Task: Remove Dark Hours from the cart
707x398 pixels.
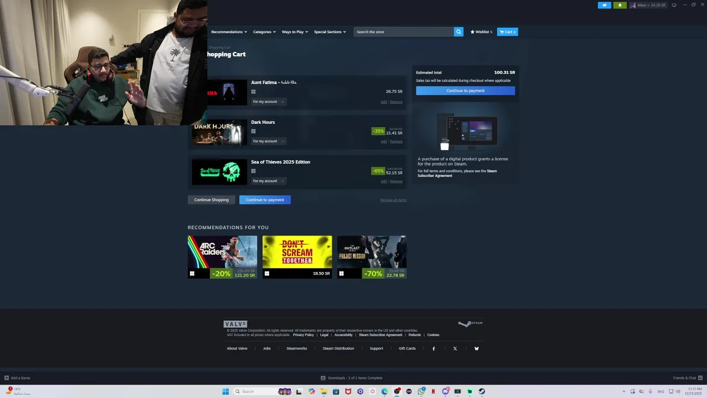Action: pos(396,142)
